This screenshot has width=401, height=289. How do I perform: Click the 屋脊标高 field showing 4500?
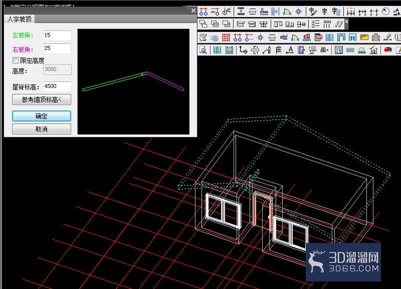57,86
